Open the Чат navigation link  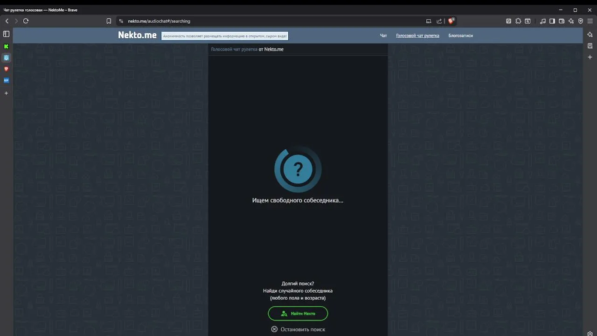pos(383,35)
